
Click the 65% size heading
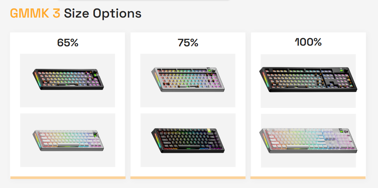pos(68,43)
